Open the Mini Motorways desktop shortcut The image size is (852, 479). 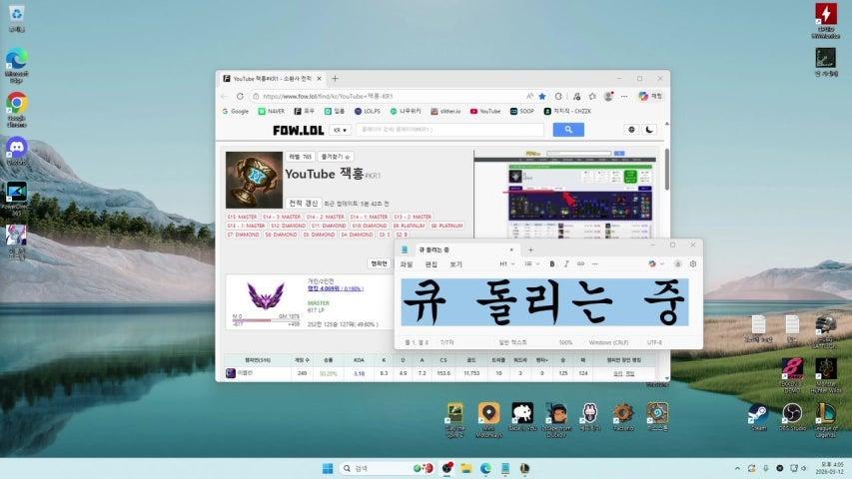tap(488, 420)
